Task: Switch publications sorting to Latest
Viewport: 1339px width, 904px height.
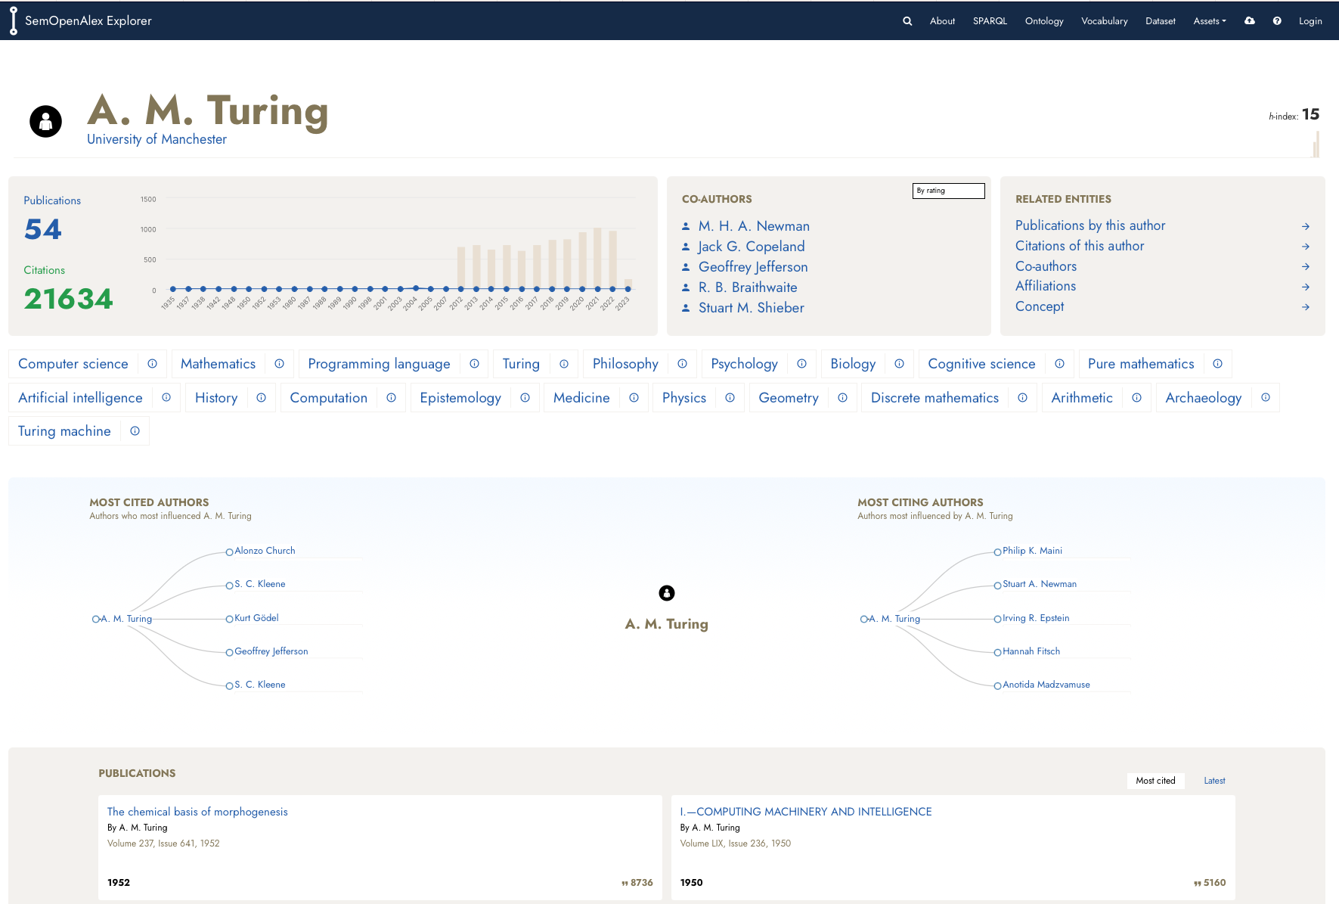Action: coord(1214,781)
